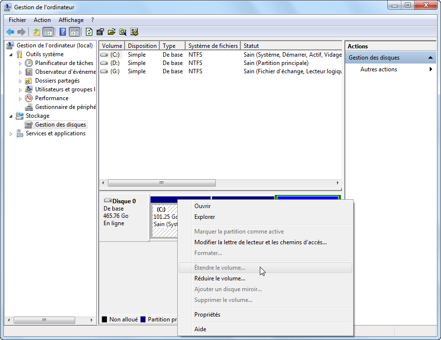Viewport: 441px width, 340px height.
Task: Choose Propriétés in the context menu
Action: pyautogui.click(x=265, y=315)
